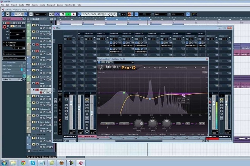This screenshot has width=250, height=166.
Task: Click the inspector monitor button
Action: pos(8,26)
